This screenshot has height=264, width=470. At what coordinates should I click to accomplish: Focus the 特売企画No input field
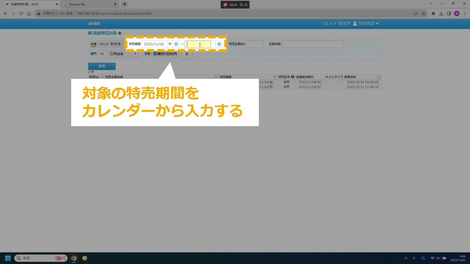click(254, 44)
